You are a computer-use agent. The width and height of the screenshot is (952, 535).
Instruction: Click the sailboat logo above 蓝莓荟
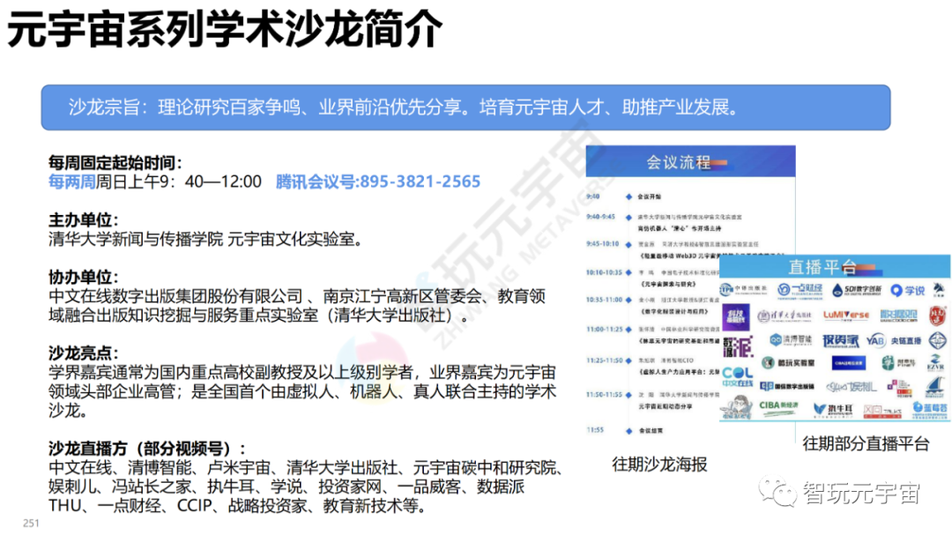[935, 387]
